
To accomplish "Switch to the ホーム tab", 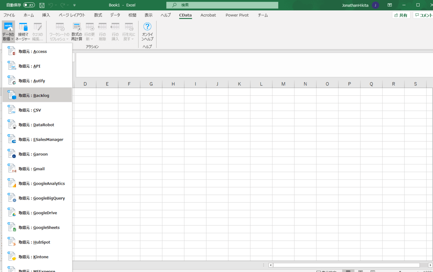I will [x=29, y=15].
